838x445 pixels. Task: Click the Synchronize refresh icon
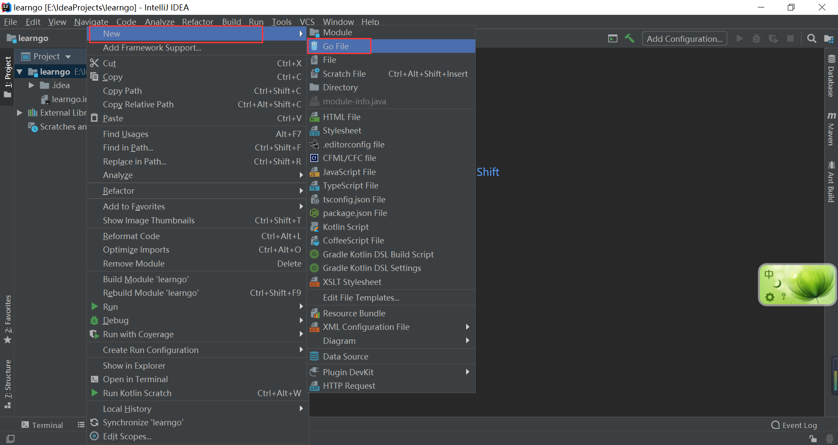pyautogui.click(x=94, y=422)
